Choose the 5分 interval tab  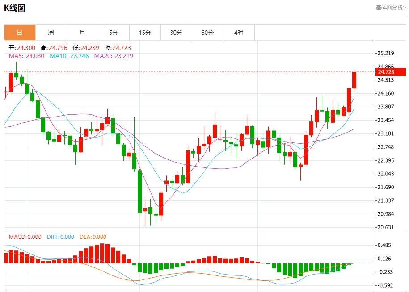point(114,33)
